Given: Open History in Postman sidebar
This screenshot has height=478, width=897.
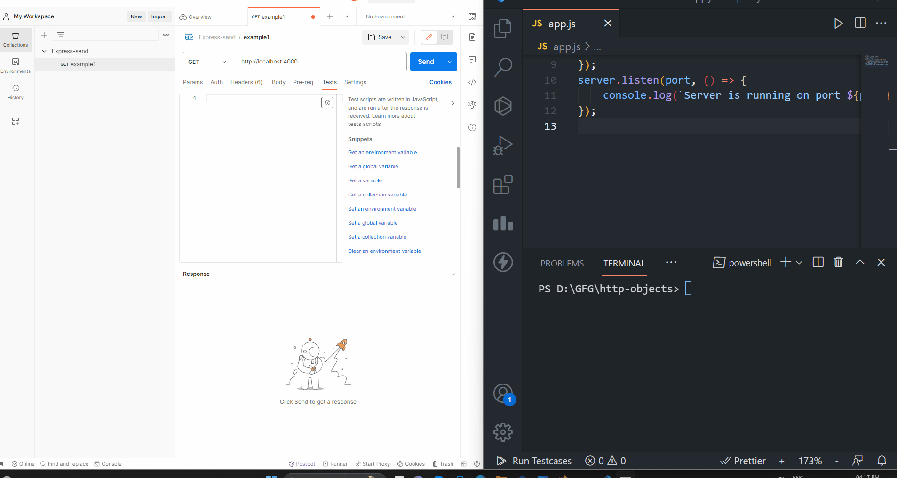Looking at the screenshot, I should pyautogui.click(x=16, y=92).
